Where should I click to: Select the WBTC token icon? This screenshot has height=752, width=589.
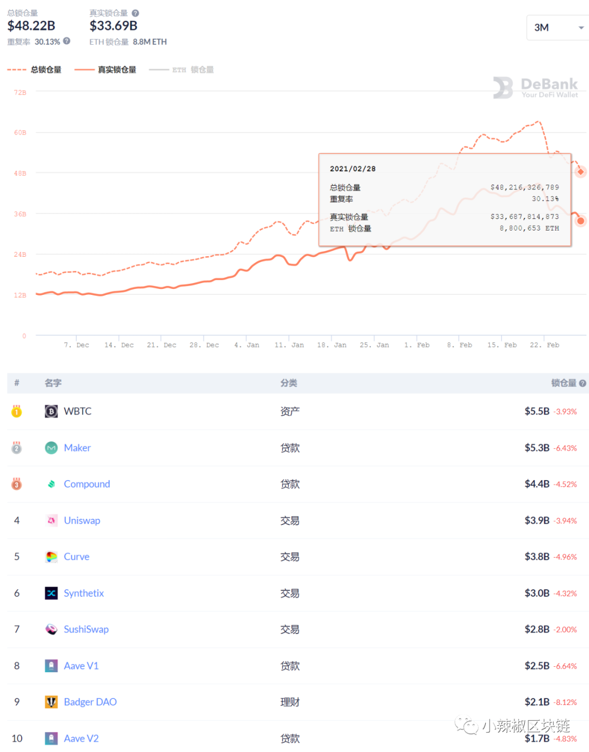click(51, 411)
